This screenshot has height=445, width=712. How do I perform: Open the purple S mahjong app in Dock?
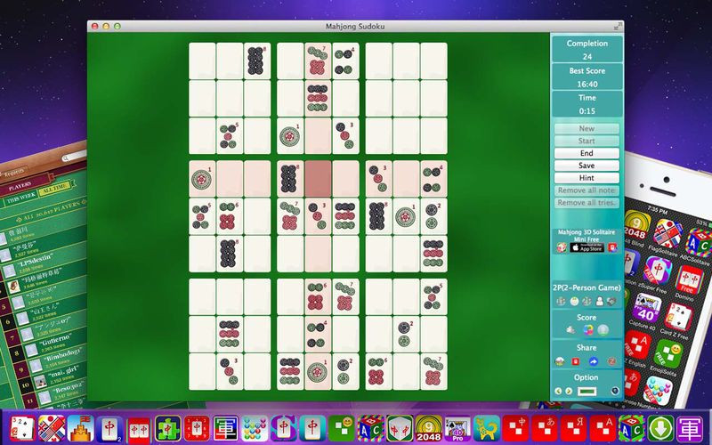[283, 428]
